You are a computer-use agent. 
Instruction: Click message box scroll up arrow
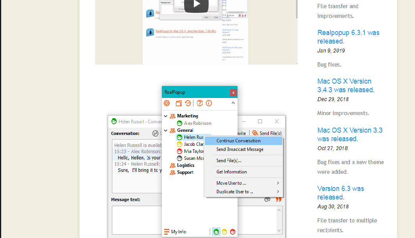[279, 210]
